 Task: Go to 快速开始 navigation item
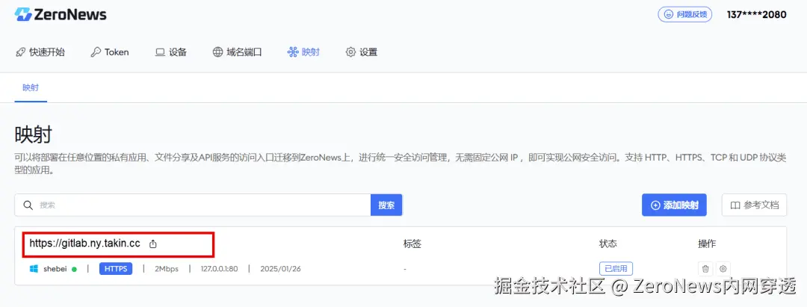click(x=40, y=52)
